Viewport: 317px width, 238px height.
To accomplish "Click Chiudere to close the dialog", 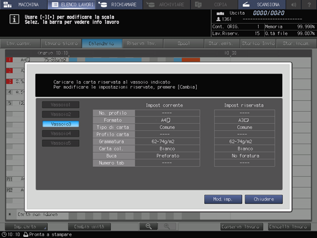I will coord(264,199).
